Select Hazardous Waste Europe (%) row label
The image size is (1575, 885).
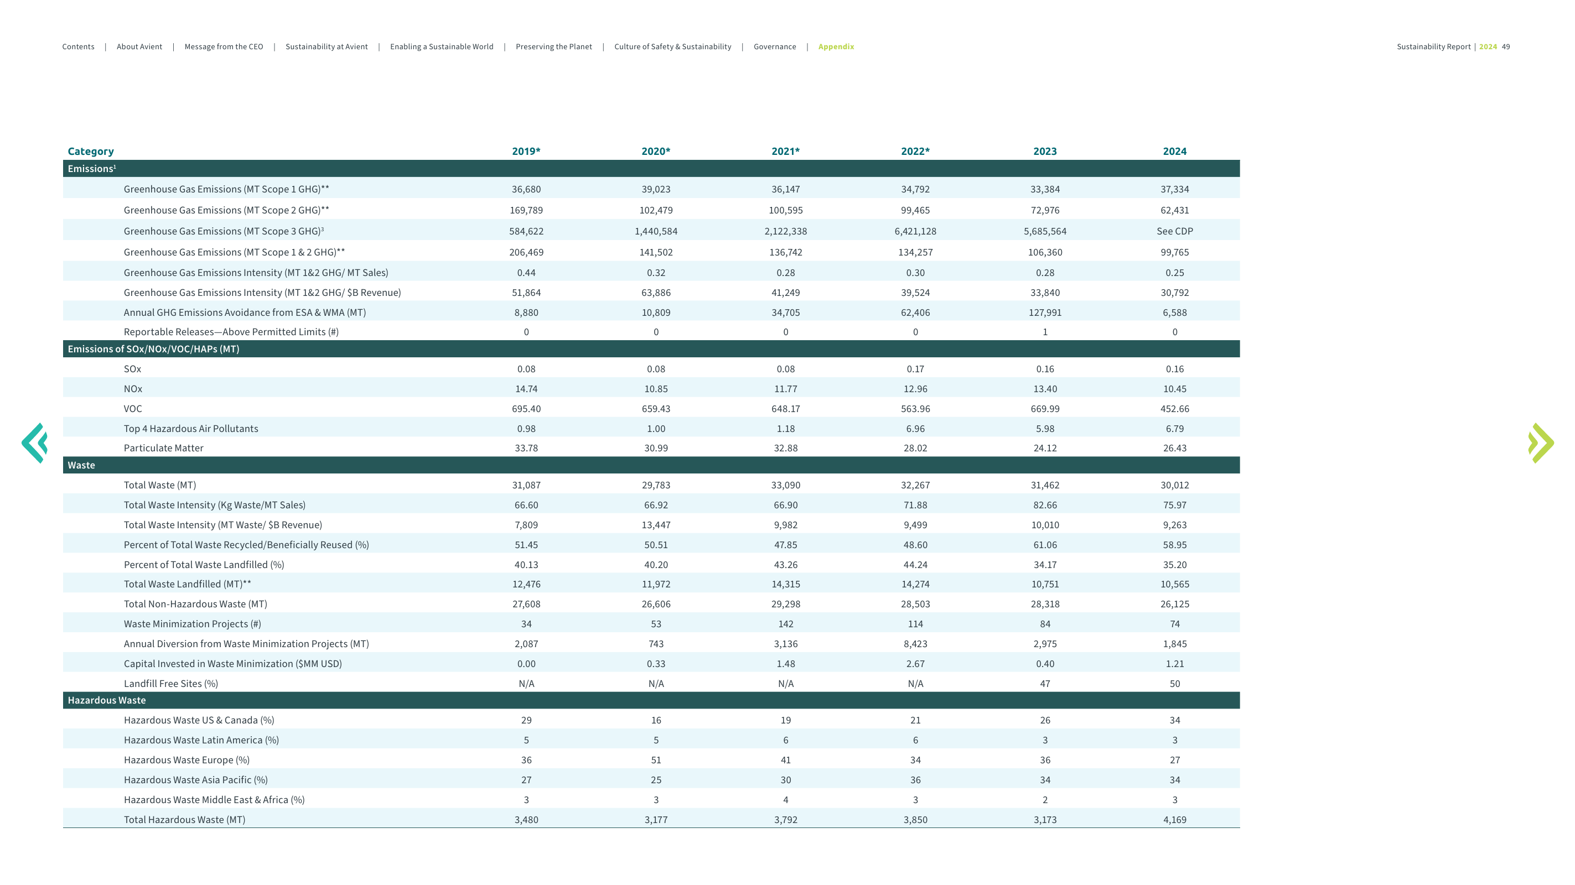tap(186, 761)
